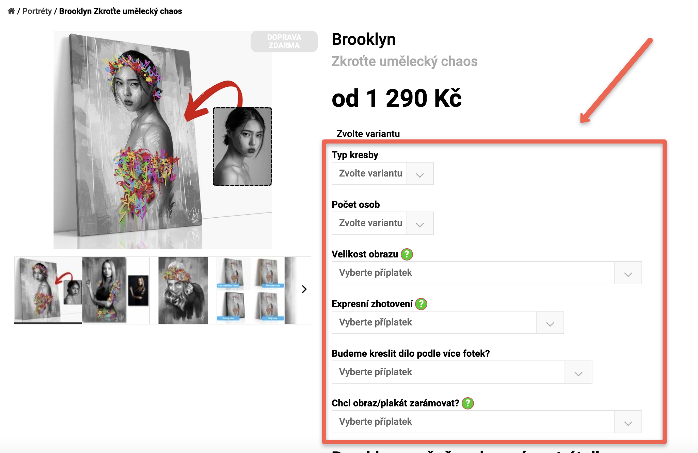
Task: Open help icon beside Chci obraz/plakát zarámovat
Action: (467, 403)
